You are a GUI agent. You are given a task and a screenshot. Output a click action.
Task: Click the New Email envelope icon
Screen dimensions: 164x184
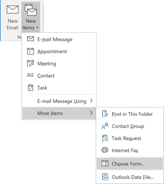pos(13,10)
